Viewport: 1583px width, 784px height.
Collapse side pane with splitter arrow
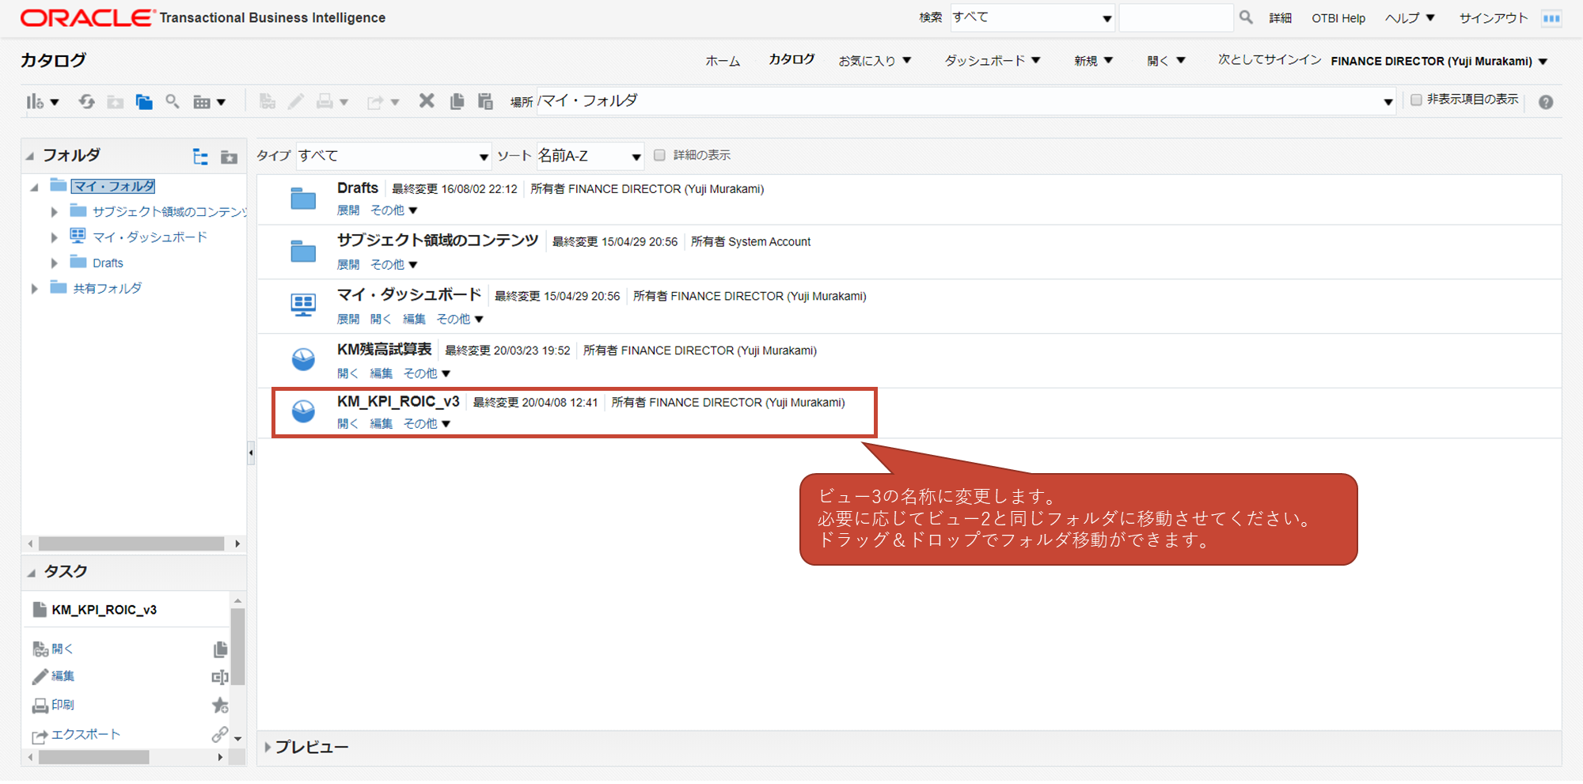tap(251, 453)
